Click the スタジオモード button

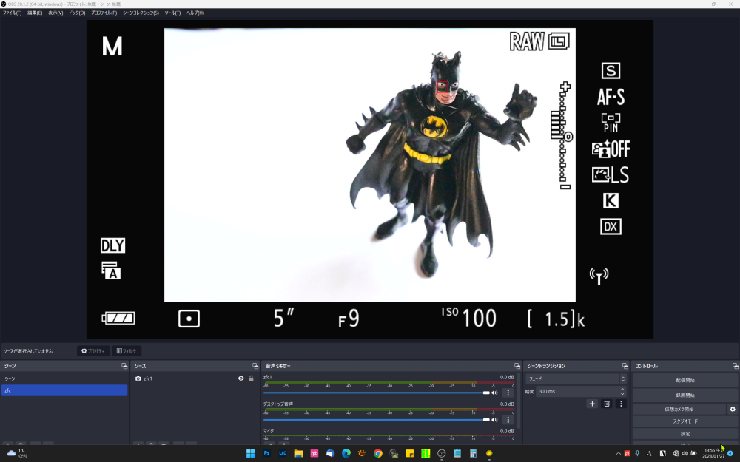coord(685,421)
